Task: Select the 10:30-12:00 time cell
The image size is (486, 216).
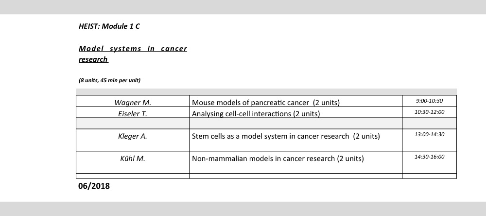Action: (x=429, y=112)
